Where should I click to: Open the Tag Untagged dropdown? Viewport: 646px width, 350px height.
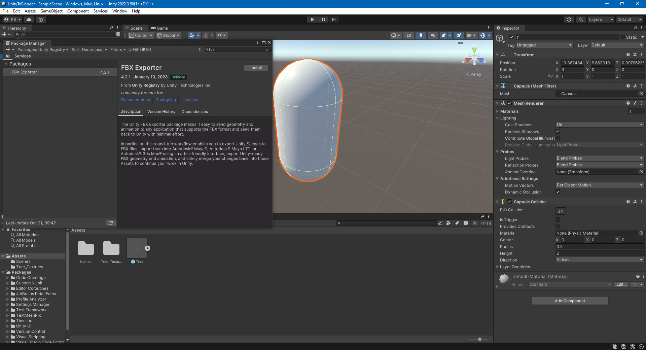[544, 45]
